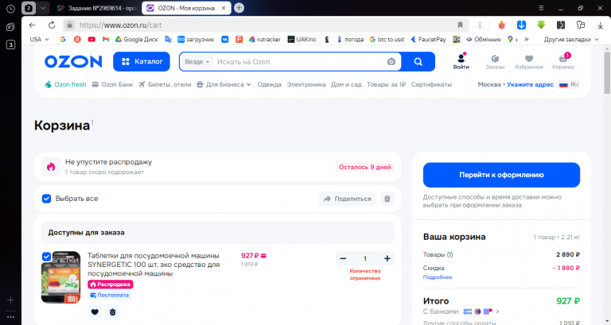This screenshot has height=325, width=611.
Task: Reload the Ozon cart page
Action: pos(52,25)
